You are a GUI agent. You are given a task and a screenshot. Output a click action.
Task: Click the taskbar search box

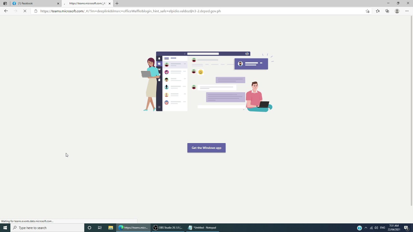[47, 228]
